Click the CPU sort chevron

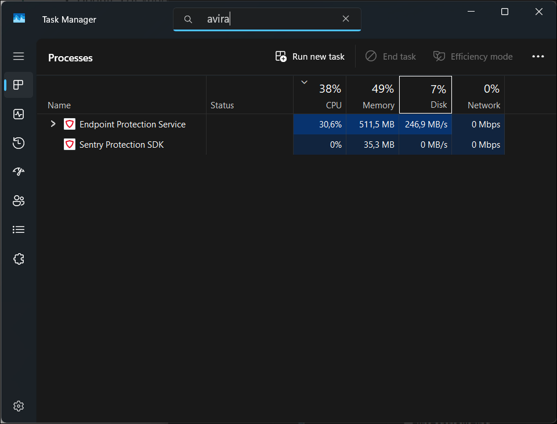(x=305, y=82)
